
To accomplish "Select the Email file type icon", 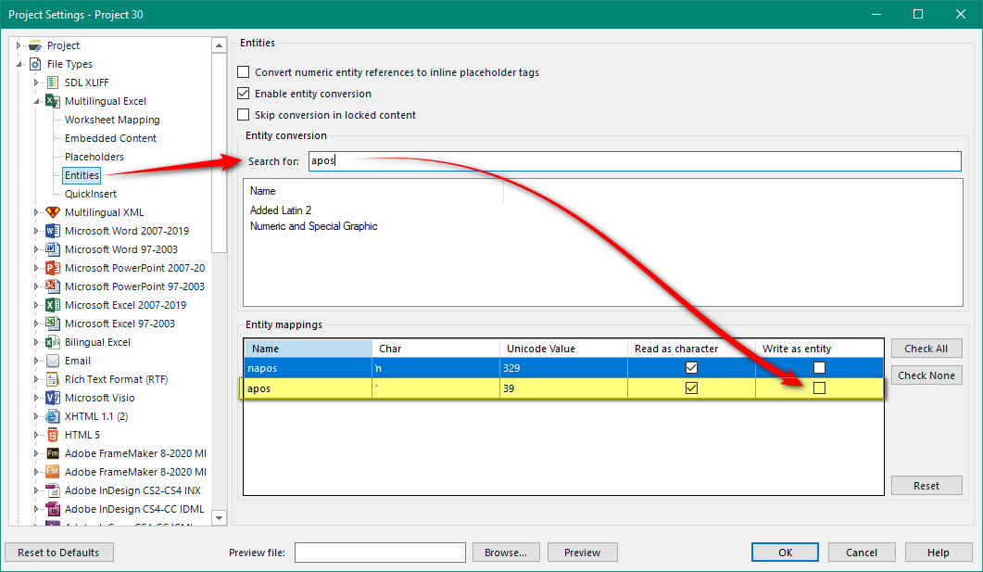I will (x=53, y=361).
